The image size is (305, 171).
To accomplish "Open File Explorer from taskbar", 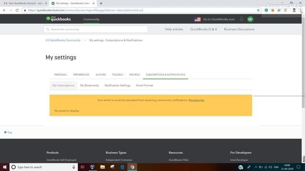I will tap(102, 167).
